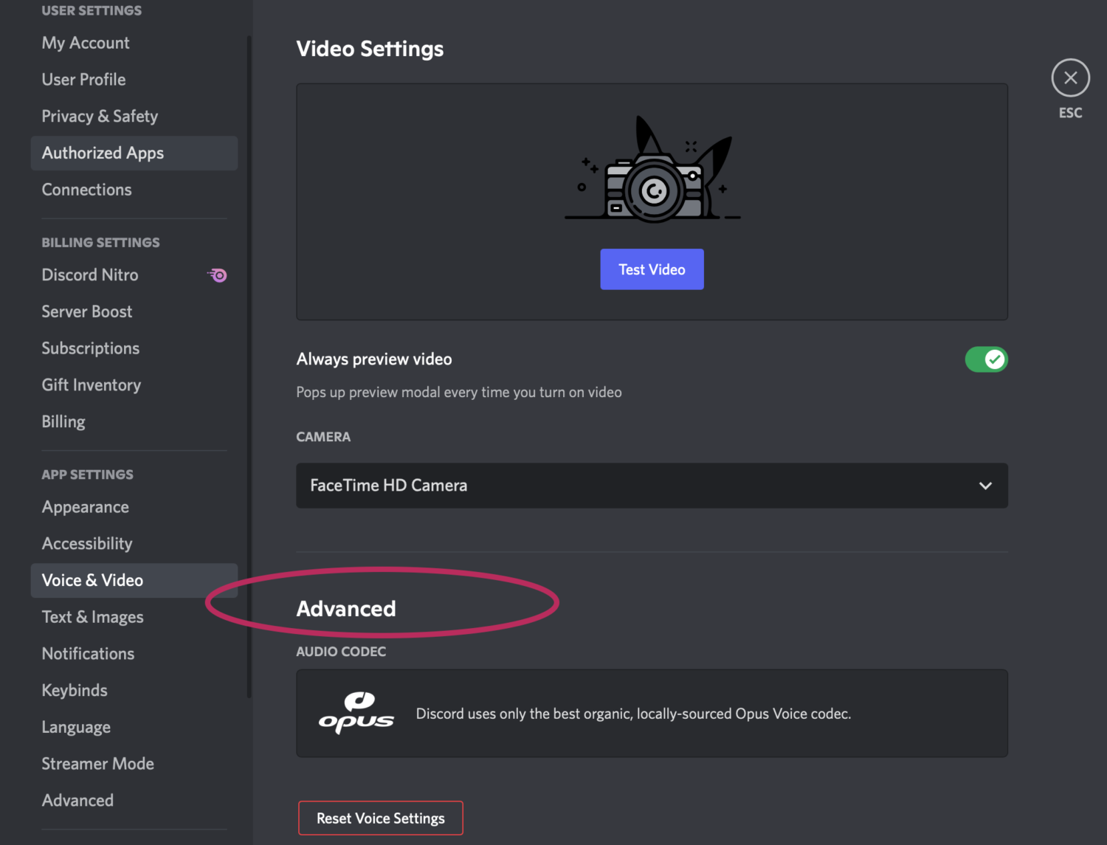Click 'Pops up preview modal' description text

coord(459,393)
